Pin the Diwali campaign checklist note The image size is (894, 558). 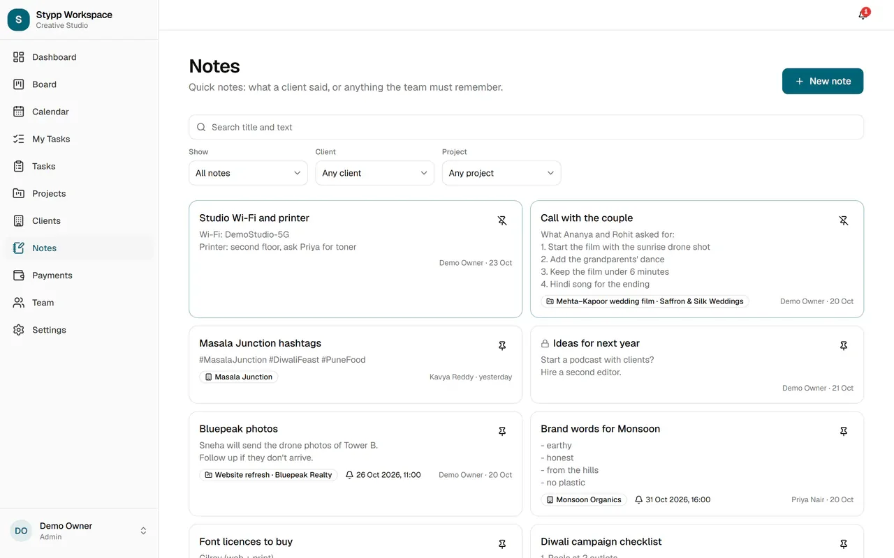[844, 544]
